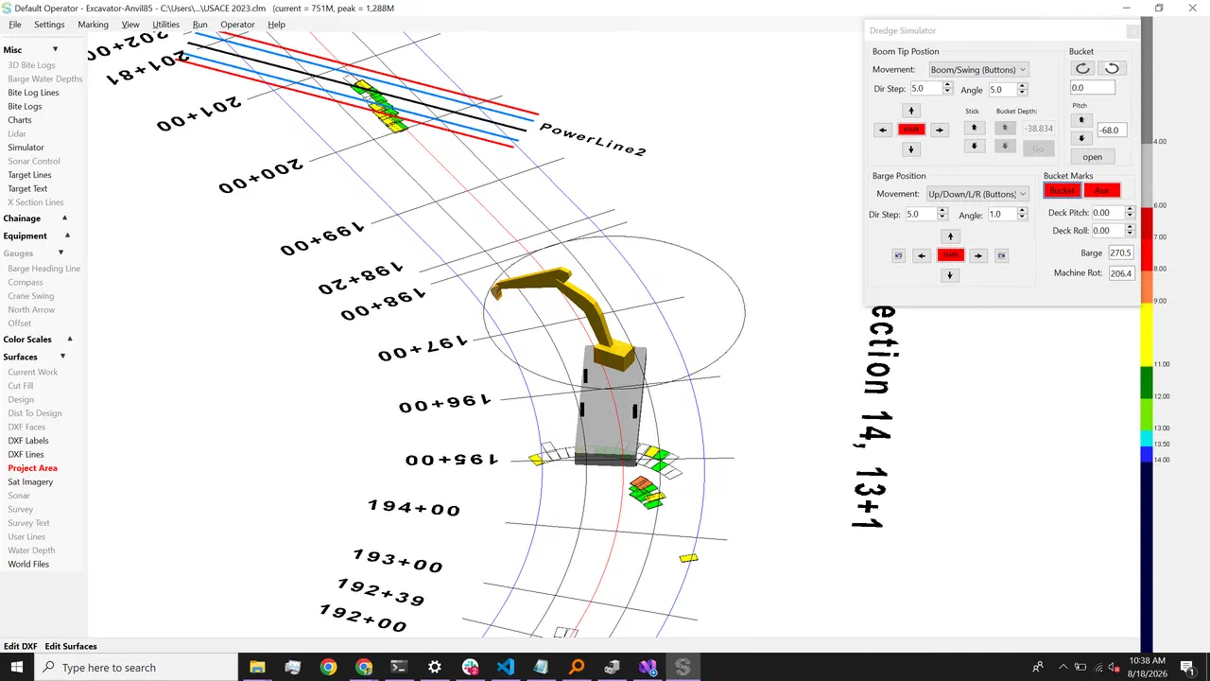
Task: Click the Machine Rot value field
Action: [x=1120, y=273]
